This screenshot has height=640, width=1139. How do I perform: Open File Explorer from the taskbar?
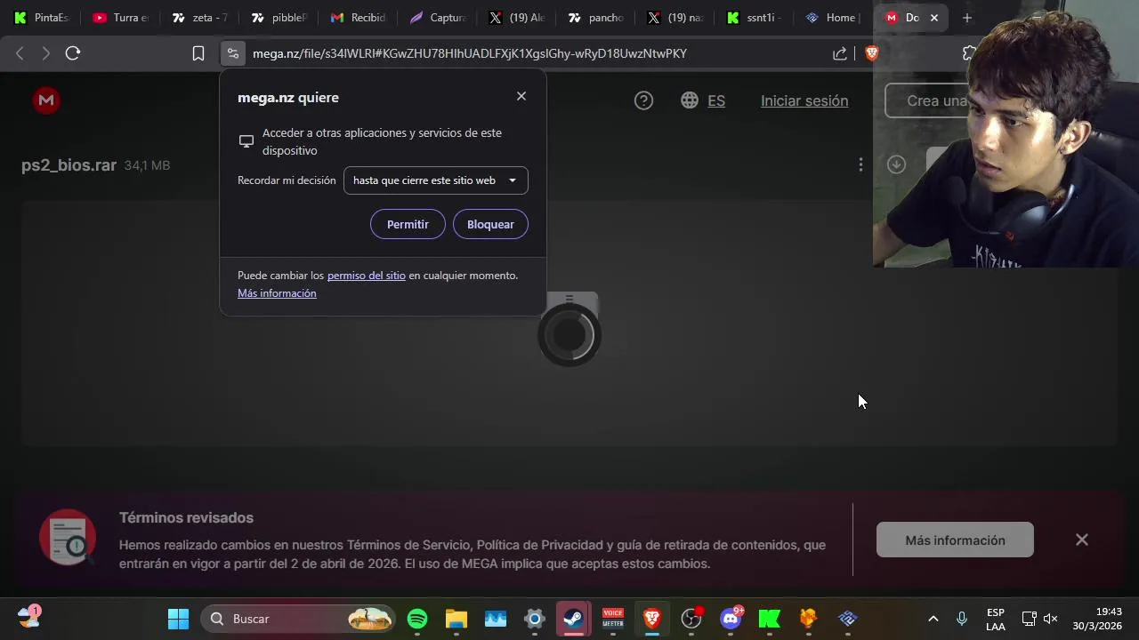click(x=456, y=619)
